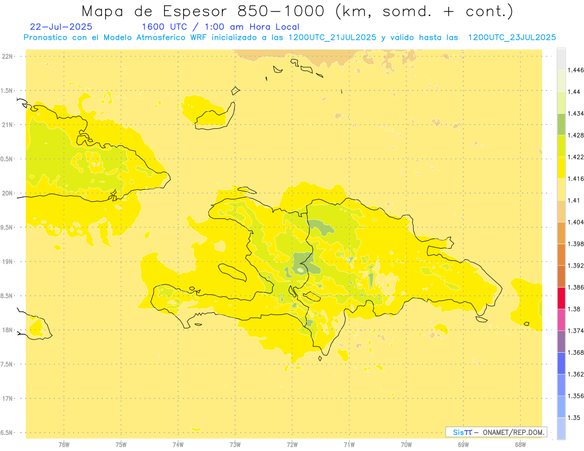This screenshot has width=584, height=451.
Task: Click the 1.404 colorbar value
Action: [576, 222]
